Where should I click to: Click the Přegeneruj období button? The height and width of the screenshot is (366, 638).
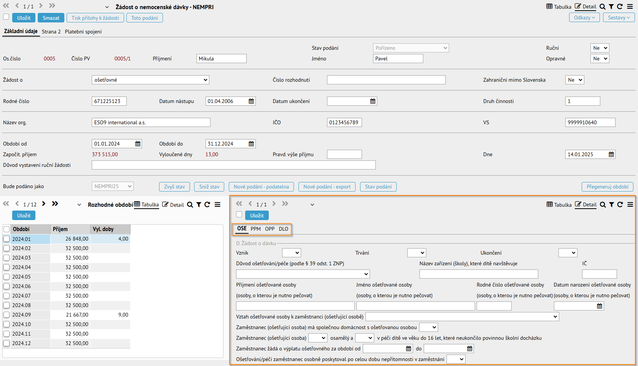[608, 187]
